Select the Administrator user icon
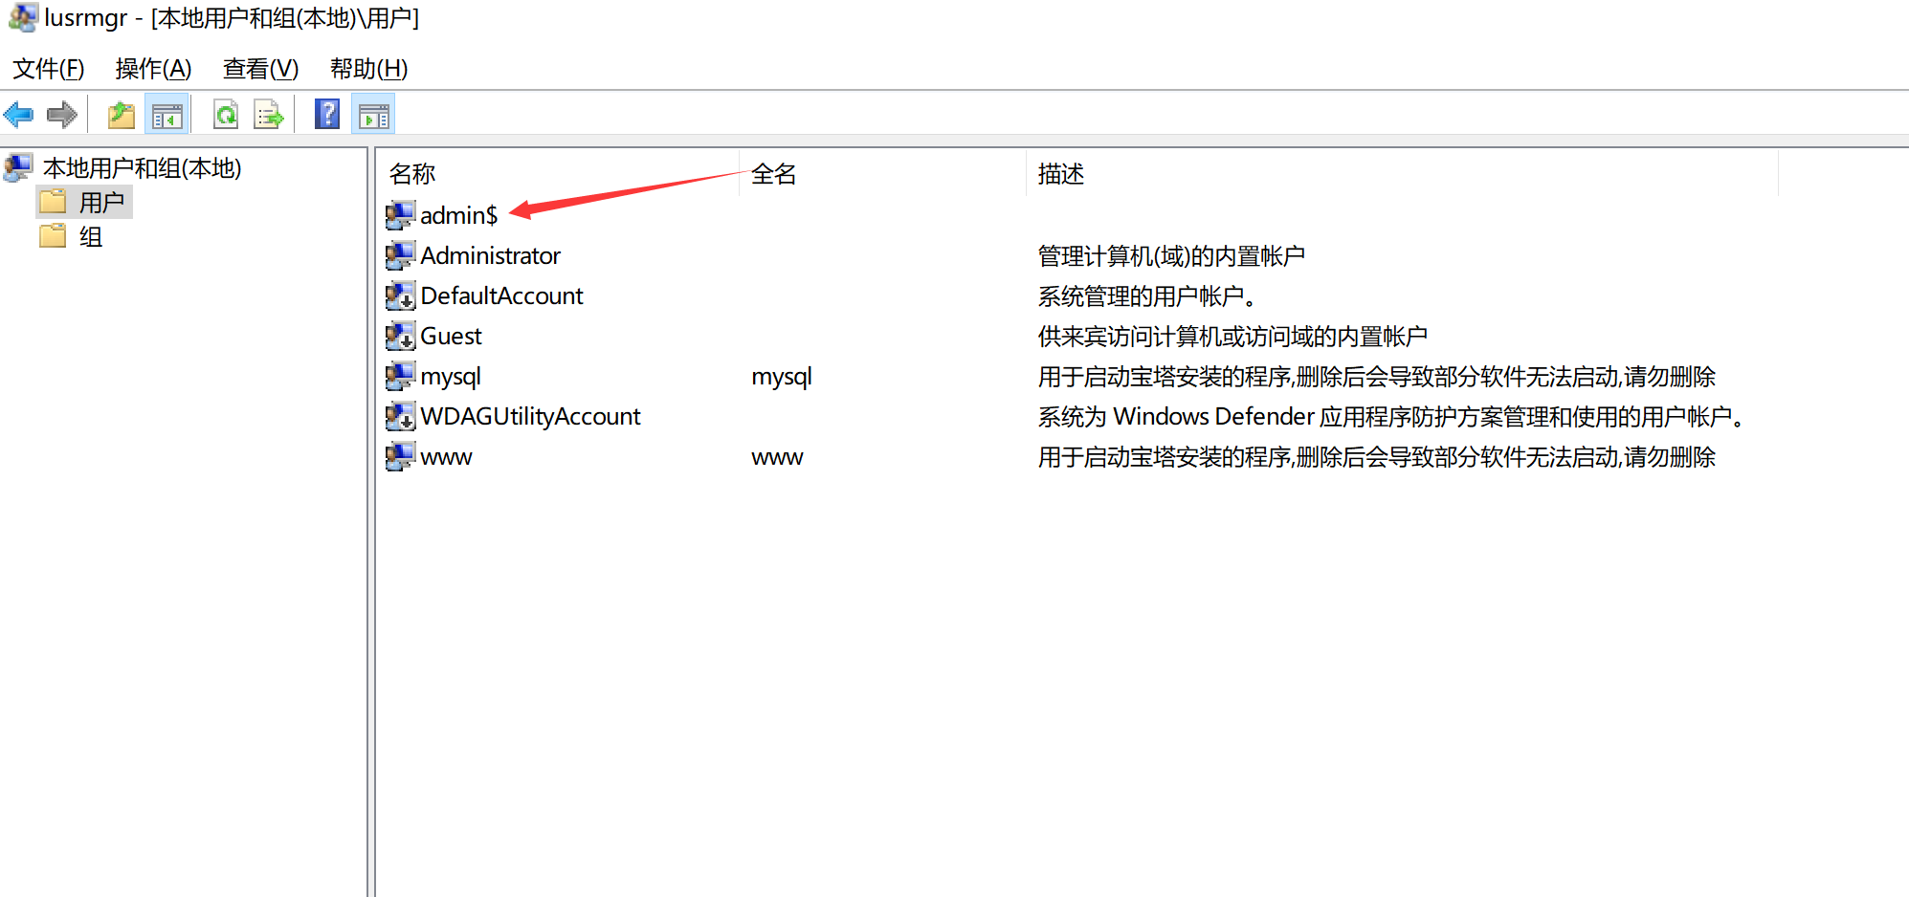This screenshot has width=1909, height=897. tap(400, 255)
